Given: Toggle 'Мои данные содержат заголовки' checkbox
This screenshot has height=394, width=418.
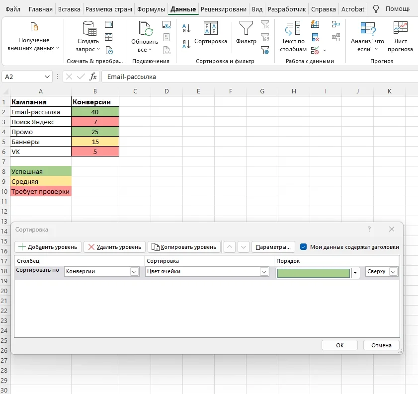Looking at the screenshot, I should pyautogui.click(x=304, y=246).
